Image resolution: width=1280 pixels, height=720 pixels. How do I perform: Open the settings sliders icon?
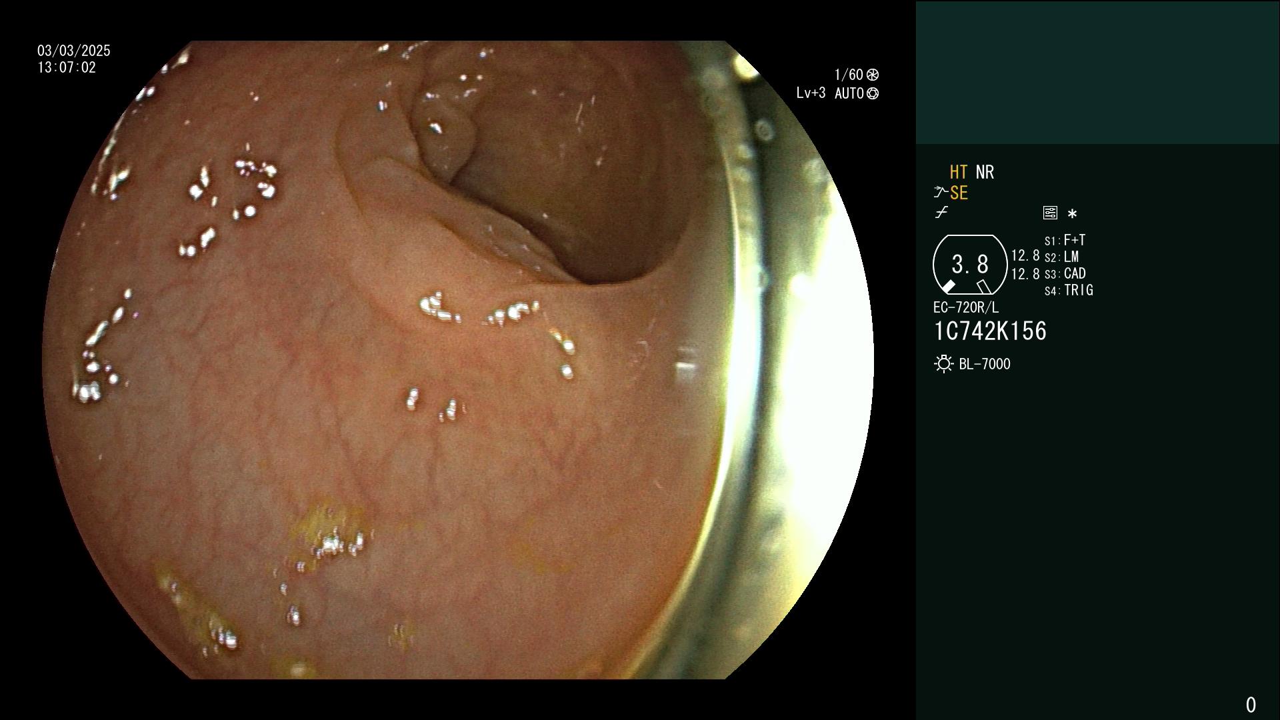pyautogui.click(x=1050, y=213)
